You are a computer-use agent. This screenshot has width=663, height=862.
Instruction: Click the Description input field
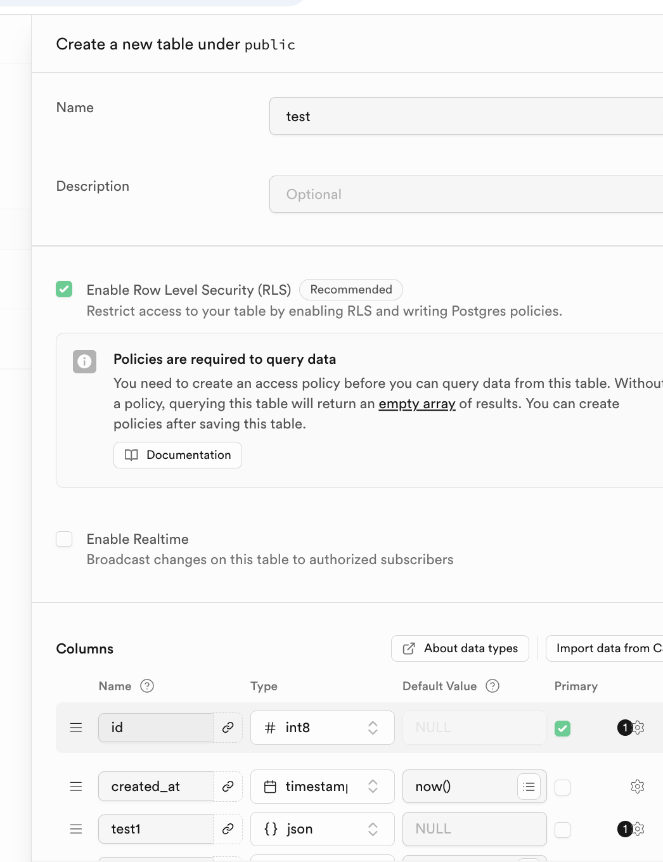coord(466,195)
